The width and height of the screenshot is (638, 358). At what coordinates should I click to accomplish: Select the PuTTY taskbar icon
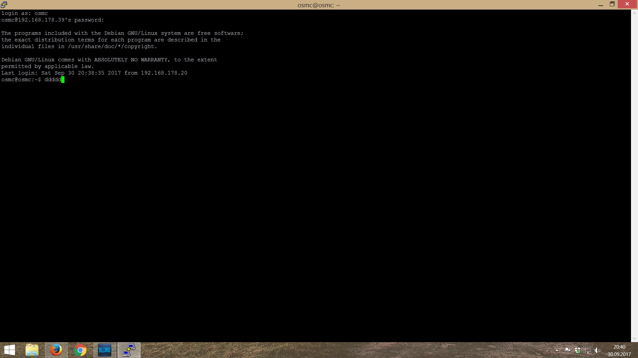coord(129,350)
